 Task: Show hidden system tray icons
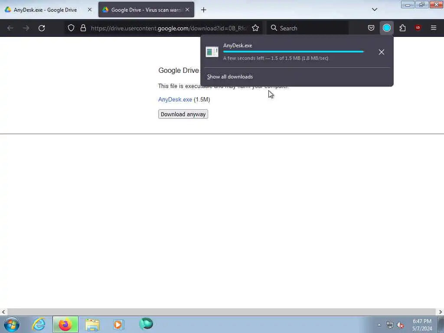379,325
